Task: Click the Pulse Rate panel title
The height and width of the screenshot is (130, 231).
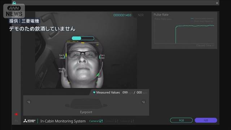Action: coord(161,14)
